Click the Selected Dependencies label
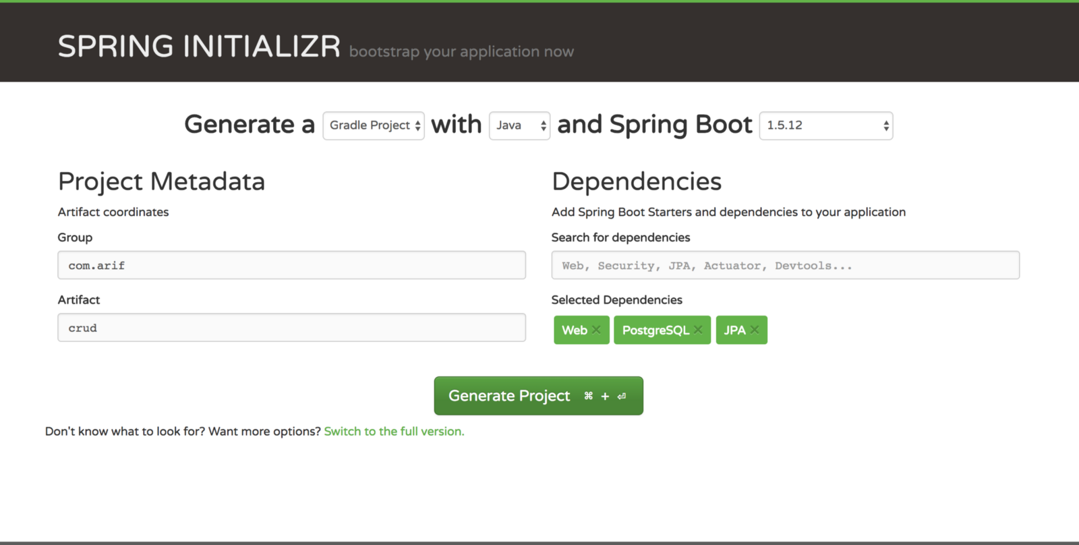The image size is (1079, 545). (616, 299)
